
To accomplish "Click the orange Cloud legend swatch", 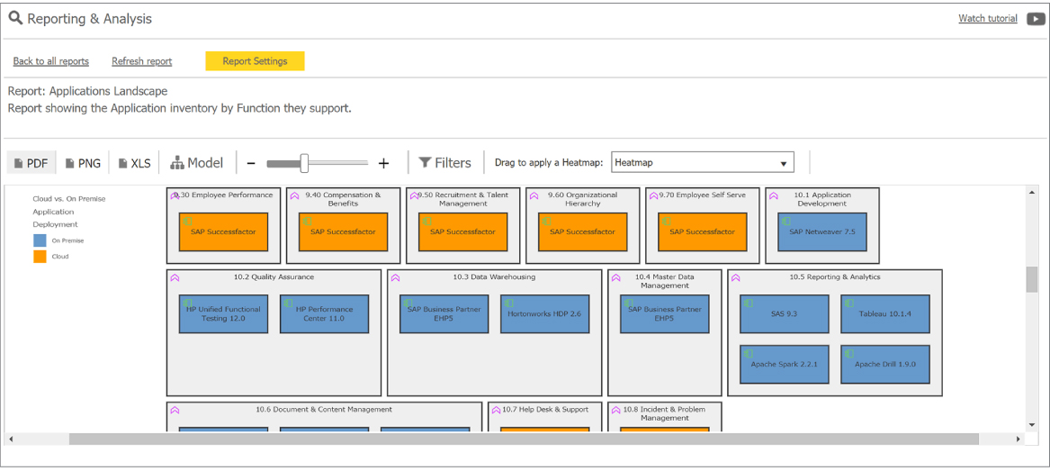I will pyautogui.click(x=40, y=256).
